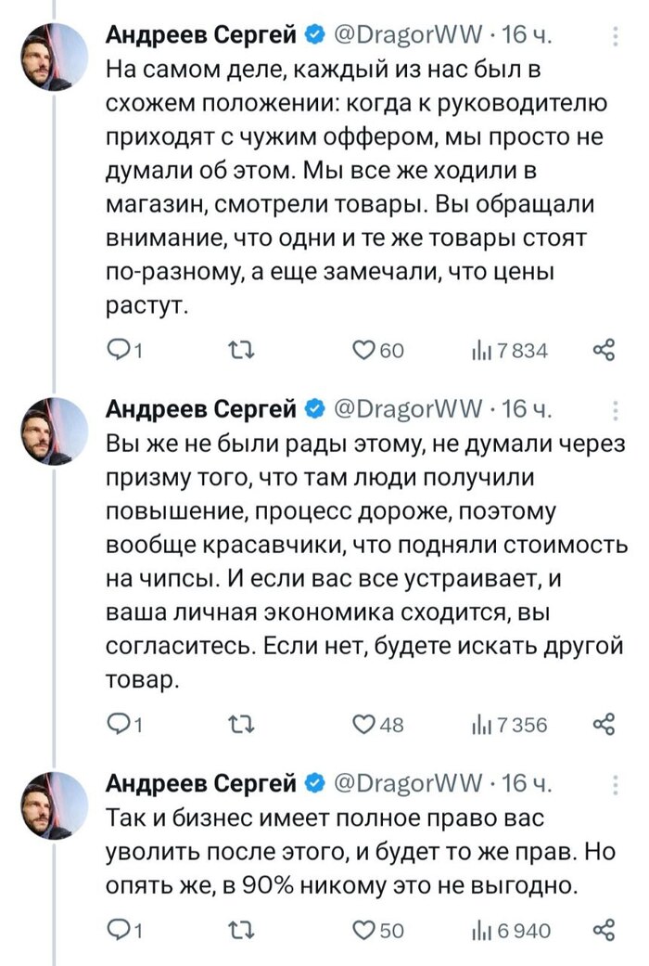
Task: Open the avatar photo of the third tweet
Action: pos(48,803)
